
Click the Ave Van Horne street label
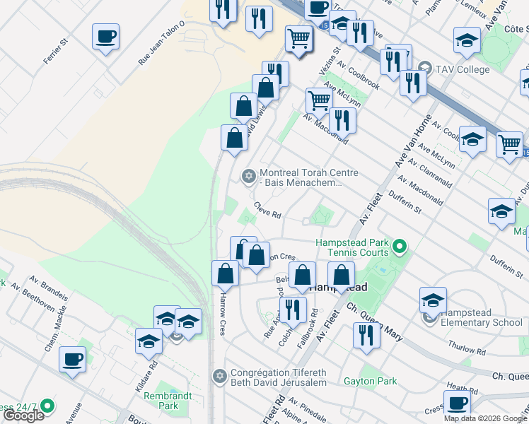coord(413,141)
